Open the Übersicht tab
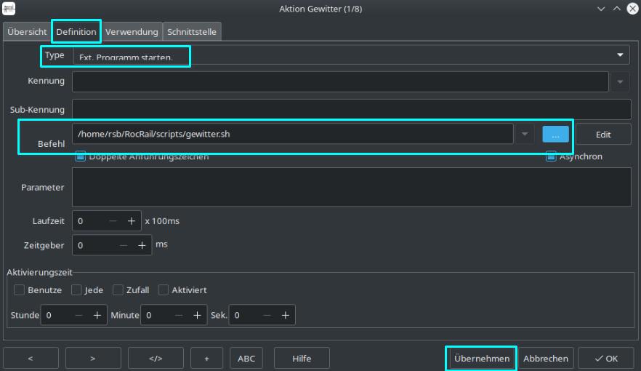This screenshot has width=641, height=371. pyautogui.click(x=27, y=32)
